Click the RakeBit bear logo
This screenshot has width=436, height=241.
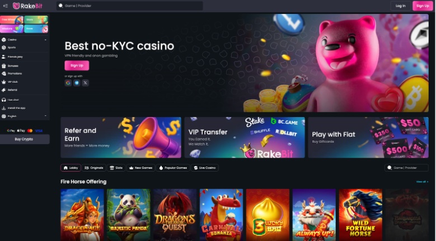[x=17, y=6]
